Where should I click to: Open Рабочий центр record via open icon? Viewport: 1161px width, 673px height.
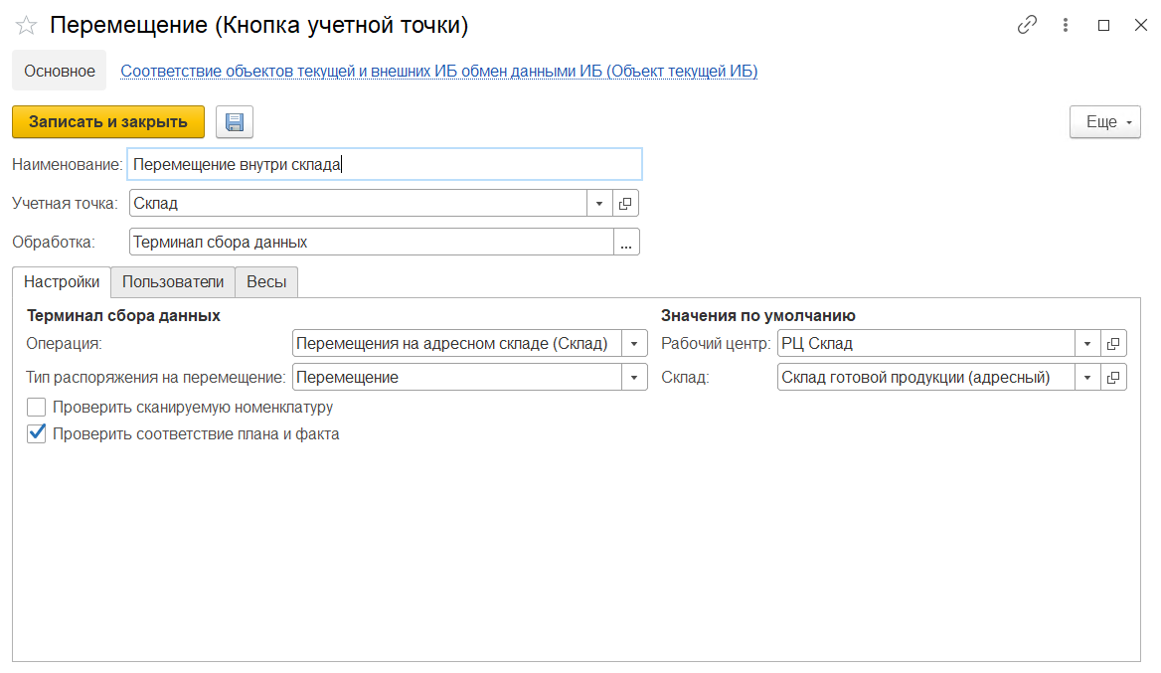coord(1113,344)
